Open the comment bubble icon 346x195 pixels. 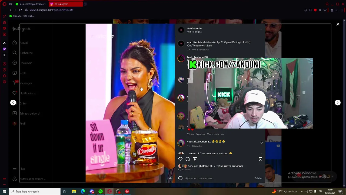[188, 159]
